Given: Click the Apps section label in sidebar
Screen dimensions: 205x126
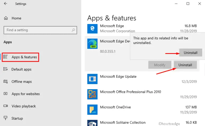Looking at the screenshot, I should pyautogui.click(x=8, y=42).
